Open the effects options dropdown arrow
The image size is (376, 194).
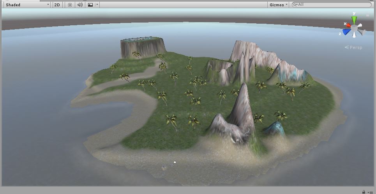(x=97, y=5)
